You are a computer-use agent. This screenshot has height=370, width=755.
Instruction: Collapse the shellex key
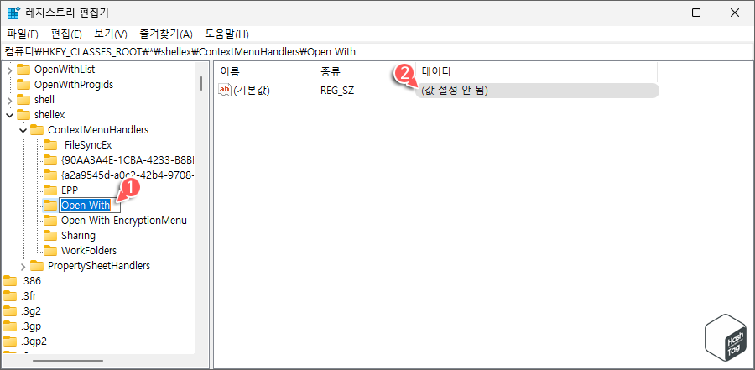click(x=9, y=115)
